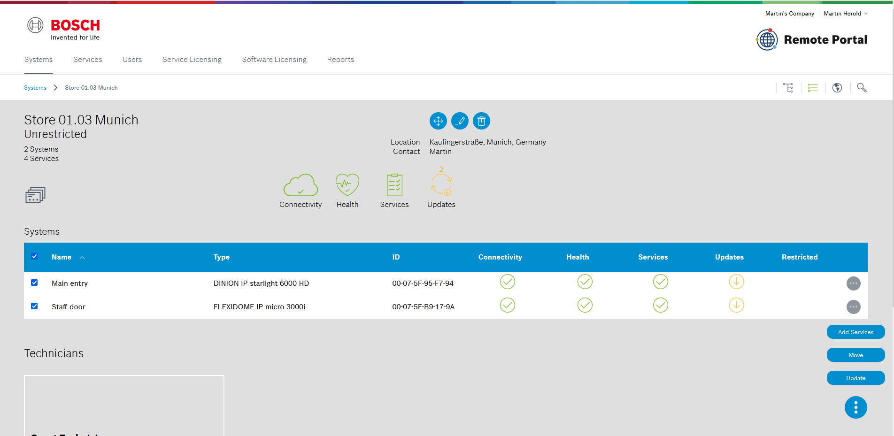Click the Systems breadcrumb link

[35, 88]
